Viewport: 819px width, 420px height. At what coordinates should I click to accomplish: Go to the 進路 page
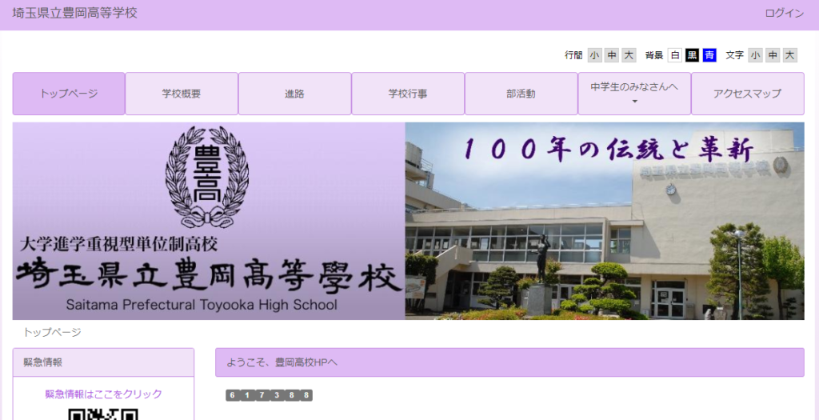tap(294, 94)
